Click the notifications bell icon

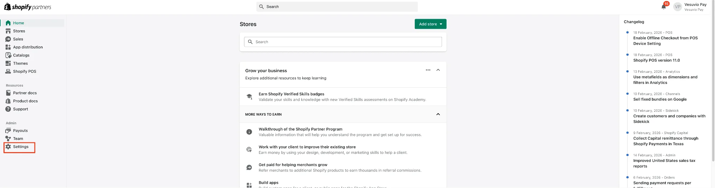pyautogui.click(x=664, y=7)
